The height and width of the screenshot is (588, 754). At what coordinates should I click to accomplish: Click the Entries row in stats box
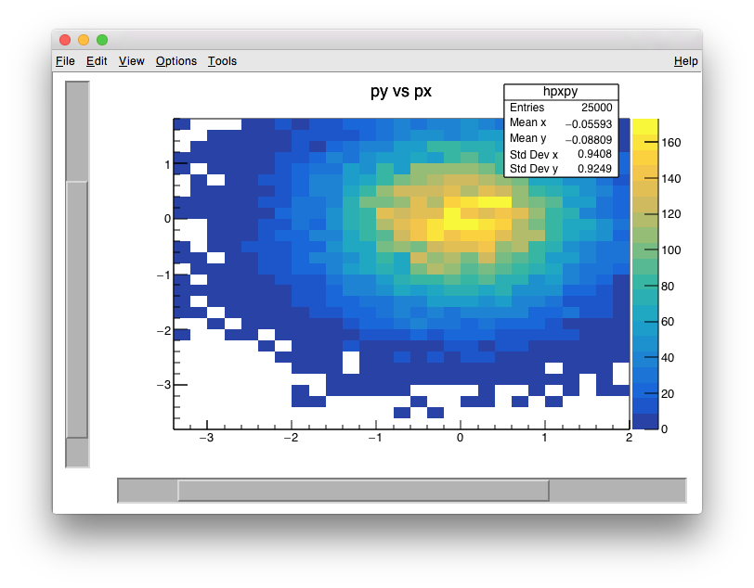point(561,108)
